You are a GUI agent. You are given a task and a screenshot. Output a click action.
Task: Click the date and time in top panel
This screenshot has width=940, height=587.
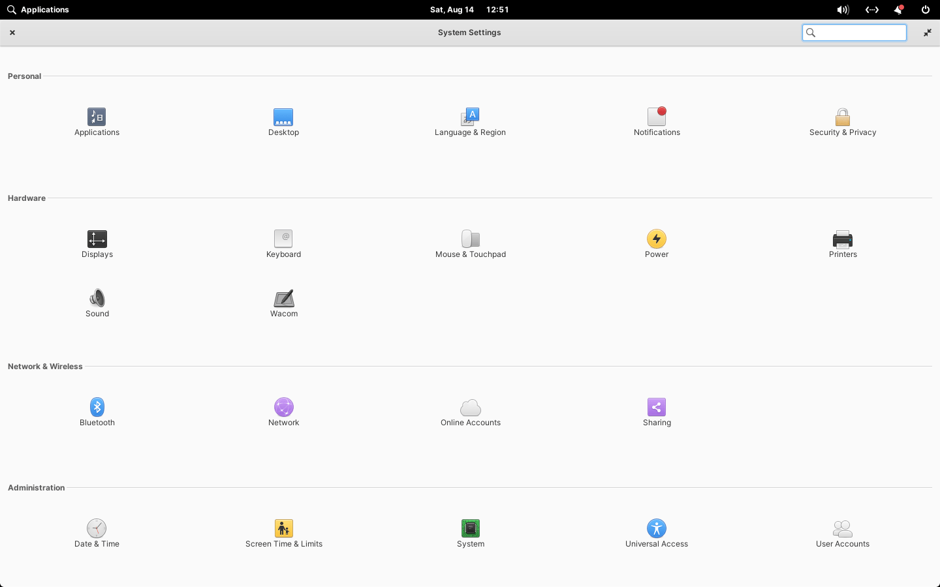(469, 10)
